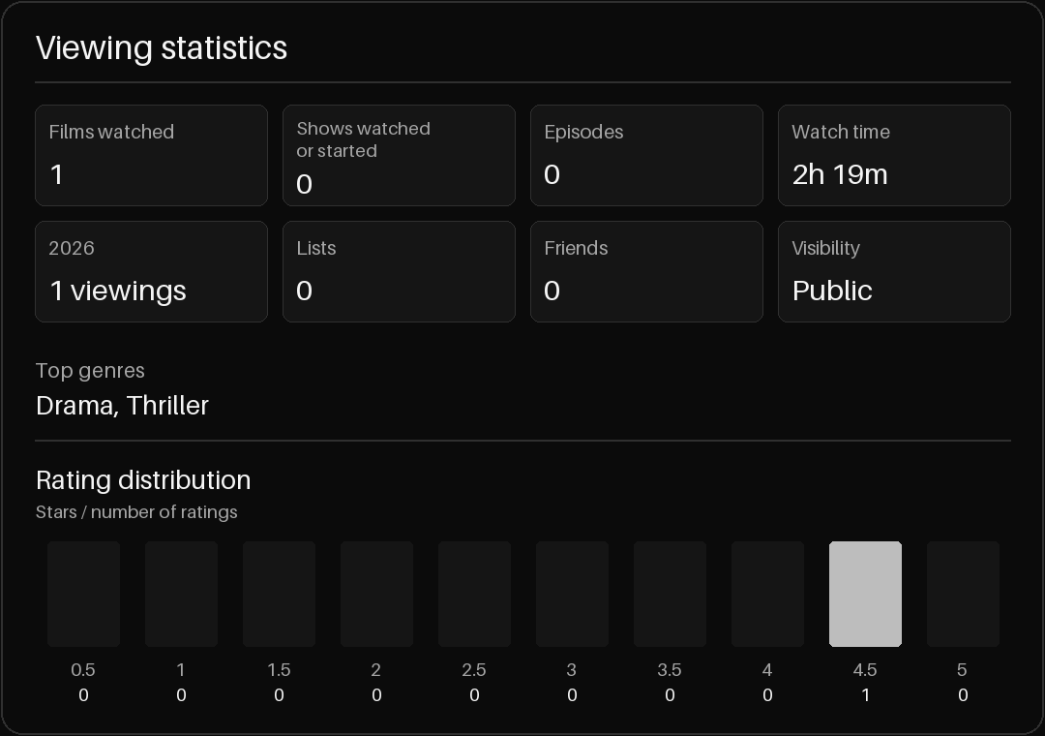Open the Shows watched or started card

(399, 156)
